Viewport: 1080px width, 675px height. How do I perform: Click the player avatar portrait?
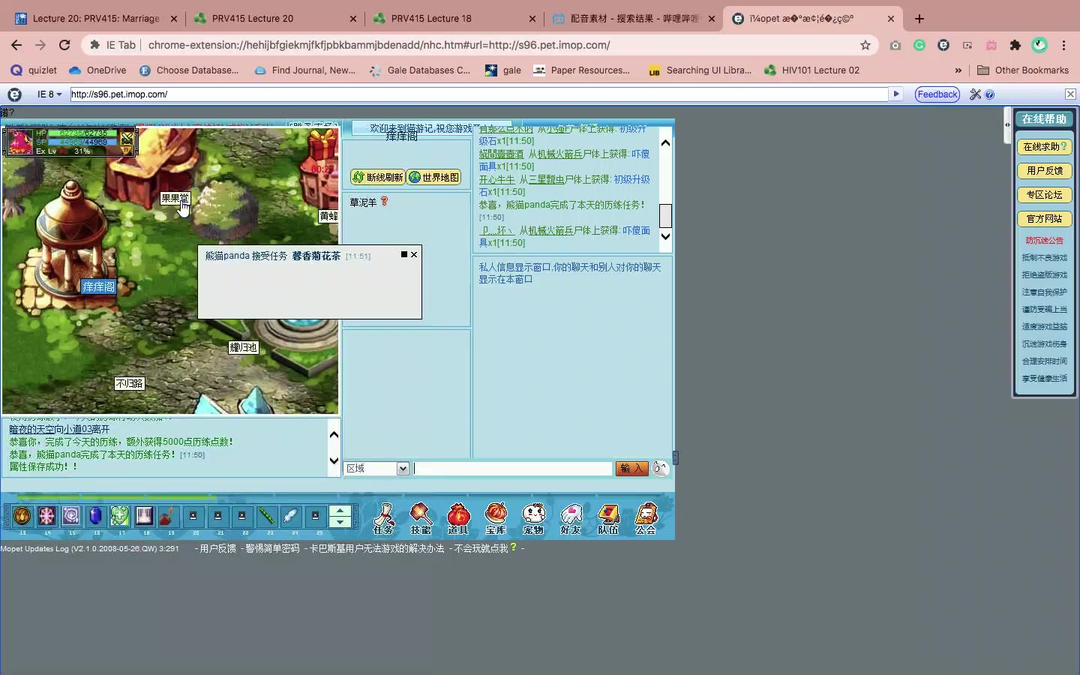click(x=19, y=142)
